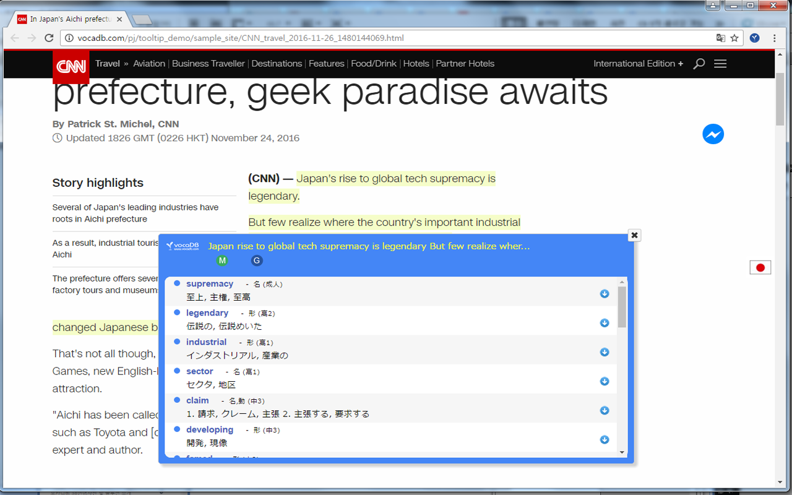Image resolution: width=792 pixels, height=495 pixels.
Task: Bookmark the page with the star icon
Action: (x=734, y=38)
